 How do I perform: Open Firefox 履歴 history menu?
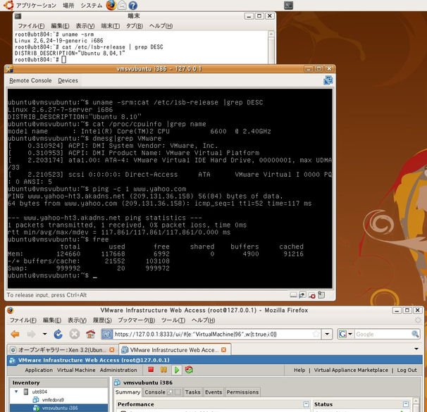(x=102, y=320)
